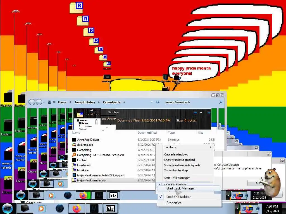Click the search magnifier icon in explorer
This screenshot has width=286, height=214.
(x=221, y=102)
